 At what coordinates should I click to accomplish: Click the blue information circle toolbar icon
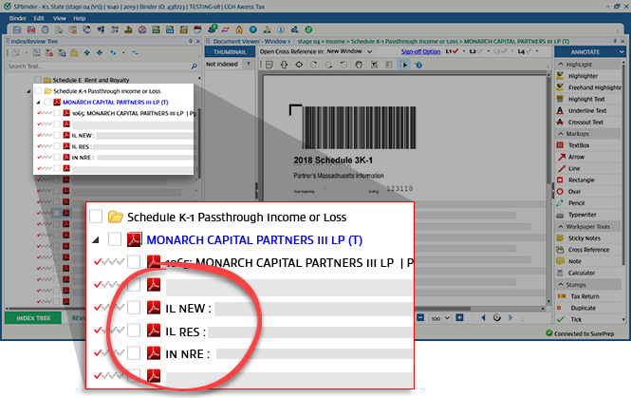pyautogui.click(x=281, y=29)
